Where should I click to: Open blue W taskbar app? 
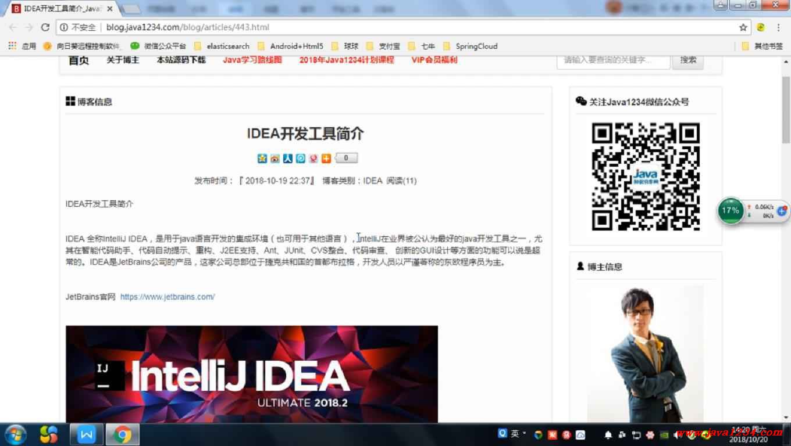87,434
